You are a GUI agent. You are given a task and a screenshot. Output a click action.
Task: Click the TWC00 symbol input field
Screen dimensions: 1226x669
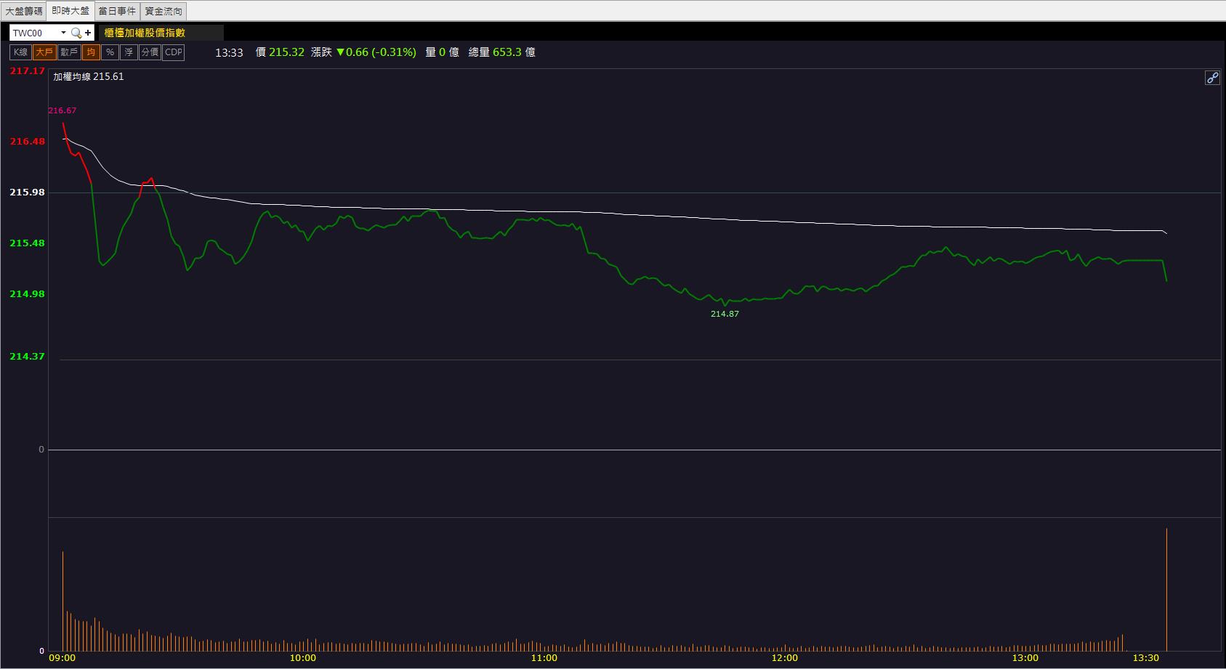click(34, 33)
